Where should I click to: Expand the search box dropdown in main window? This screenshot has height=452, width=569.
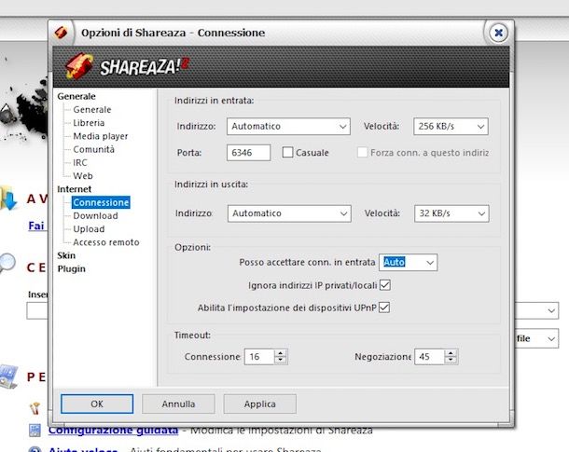pos(551,310)
